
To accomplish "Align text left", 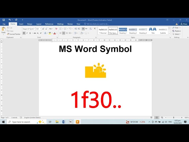I will 61,33.
